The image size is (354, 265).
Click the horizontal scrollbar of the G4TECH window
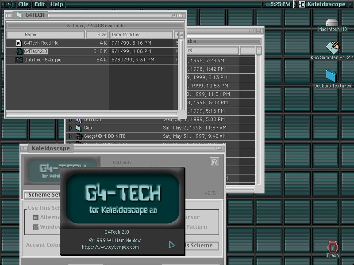92,114
